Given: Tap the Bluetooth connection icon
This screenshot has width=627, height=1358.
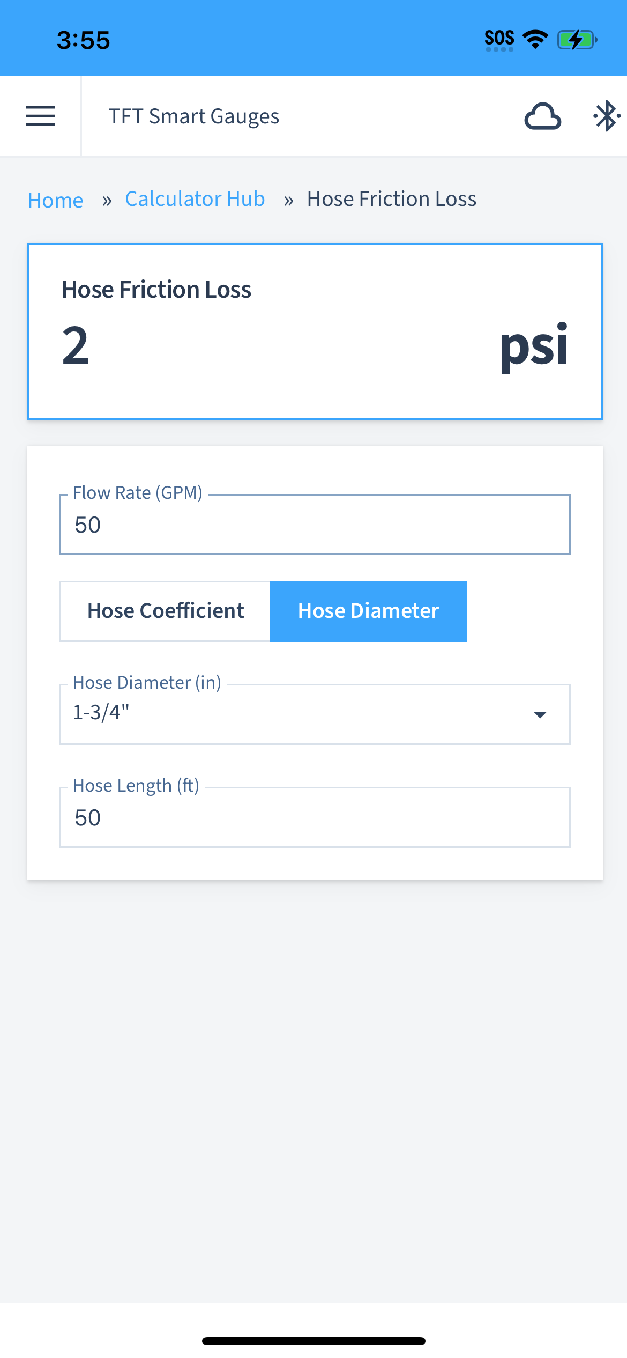Looking at the screenshot, I should click(x=607, y=116).
